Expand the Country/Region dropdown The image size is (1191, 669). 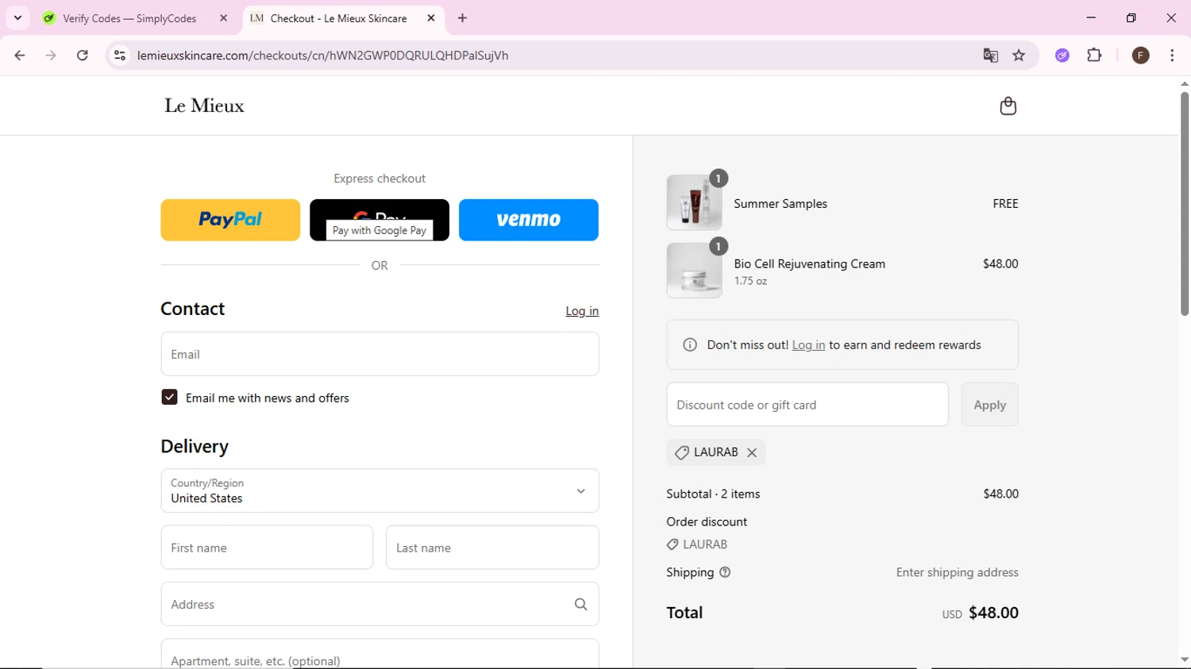point(380,490)
